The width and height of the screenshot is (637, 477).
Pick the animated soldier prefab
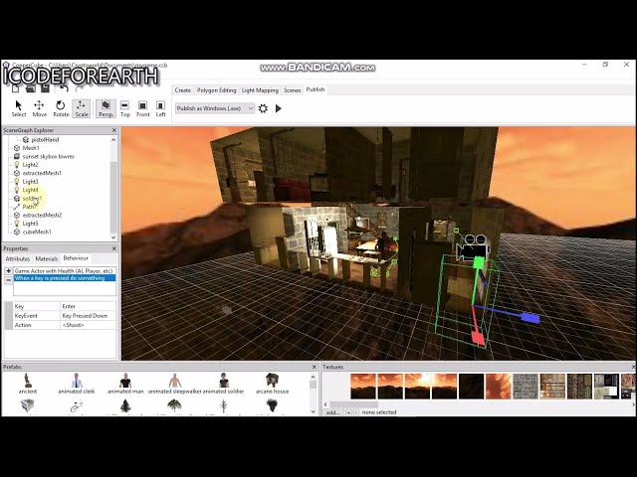coord(223,384)
